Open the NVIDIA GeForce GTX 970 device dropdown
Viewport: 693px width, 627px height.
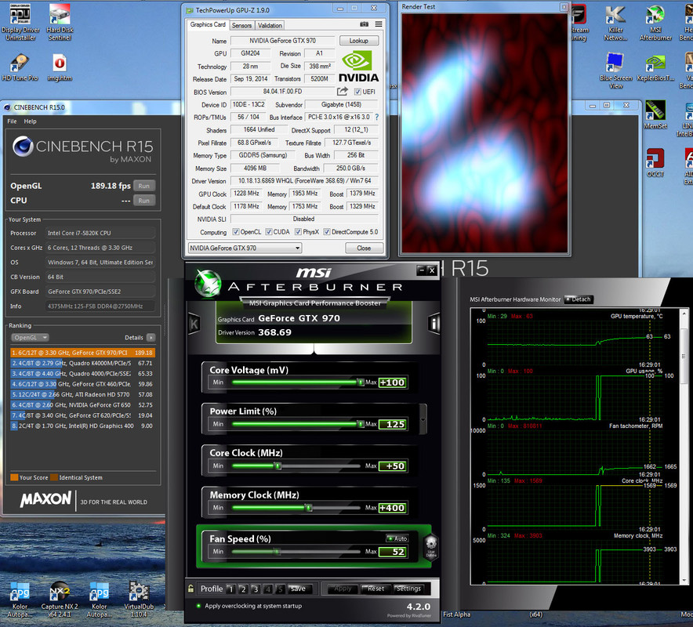pos(245,248)
